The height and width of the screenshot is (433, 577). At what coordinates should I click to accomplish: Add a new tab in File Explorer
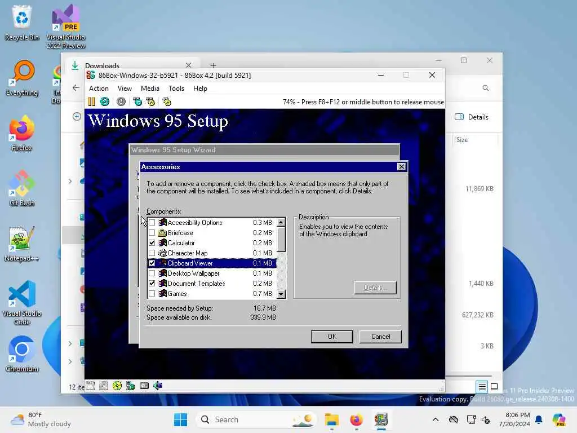(x=213, y=65)
